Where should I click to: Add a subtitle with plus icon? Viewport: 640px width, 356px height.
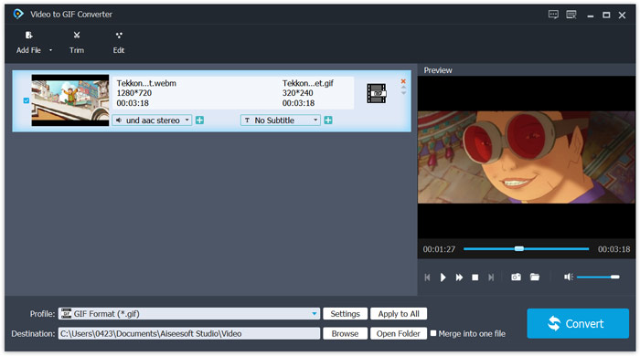click(328, 120)
